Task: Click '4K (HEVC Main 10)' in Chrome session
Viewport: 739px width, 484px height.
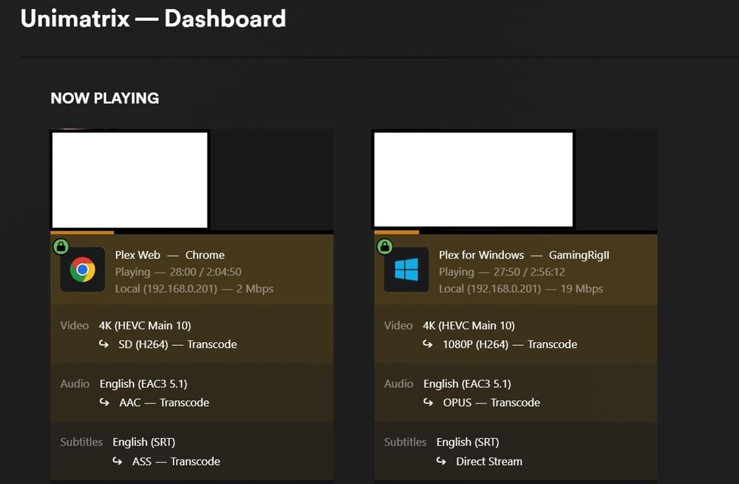Action: tap(145, 326)
